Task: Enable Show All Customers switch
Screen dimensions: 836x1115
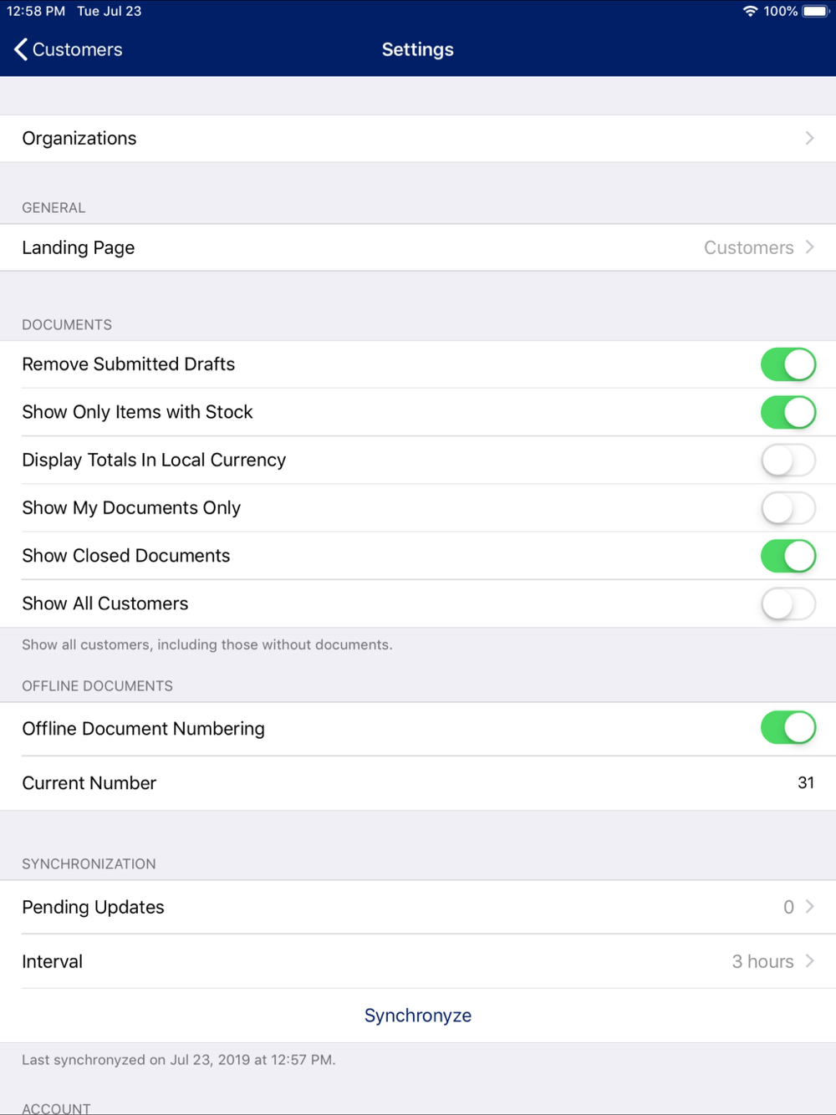Action: (788, 603)
